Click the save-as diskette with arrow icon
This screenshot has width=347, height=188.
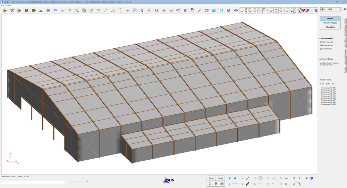pyautogui.click(x=34, y=10)
